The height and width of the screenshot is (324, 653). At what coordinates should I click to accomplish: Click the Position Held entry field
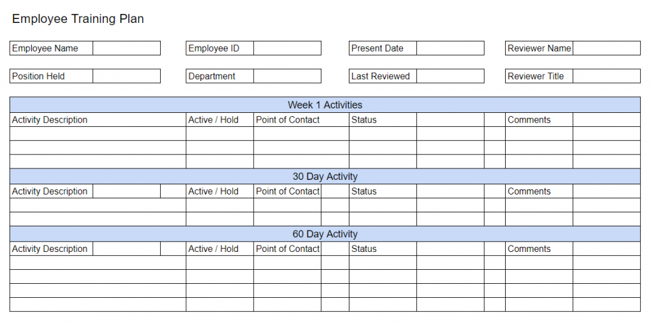tap(126, 77)
